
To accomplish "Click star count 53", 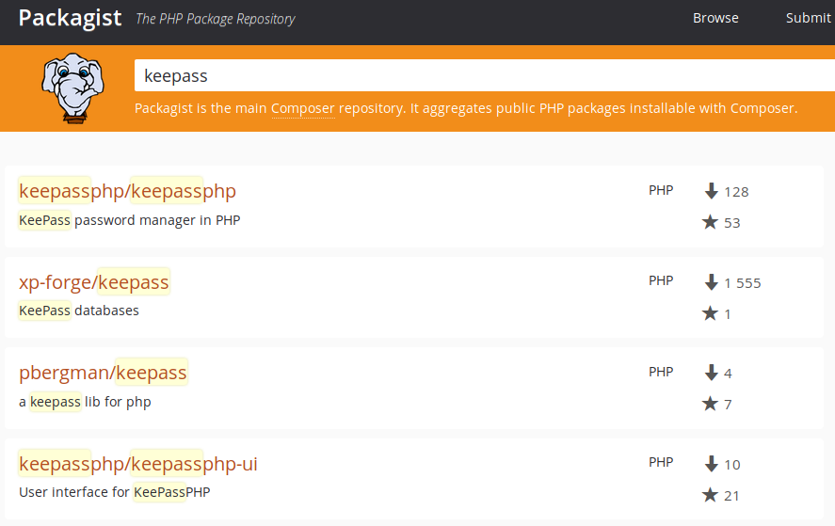I will tap(732, 222).
